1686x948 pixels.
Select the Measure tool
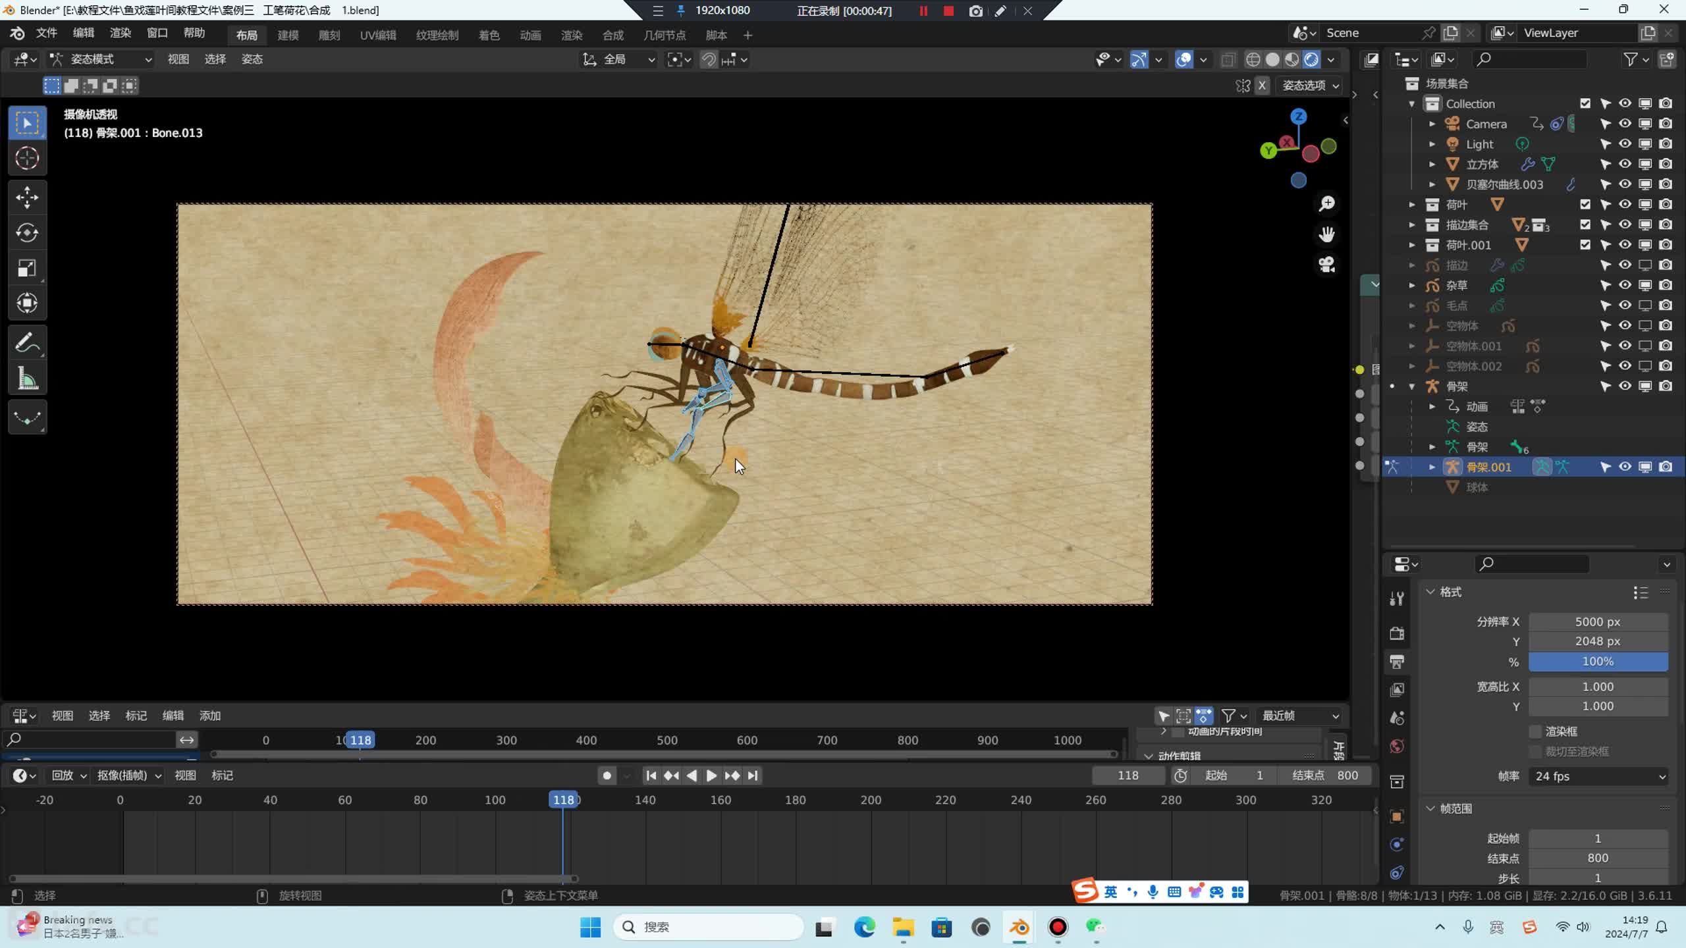[27, 379]
